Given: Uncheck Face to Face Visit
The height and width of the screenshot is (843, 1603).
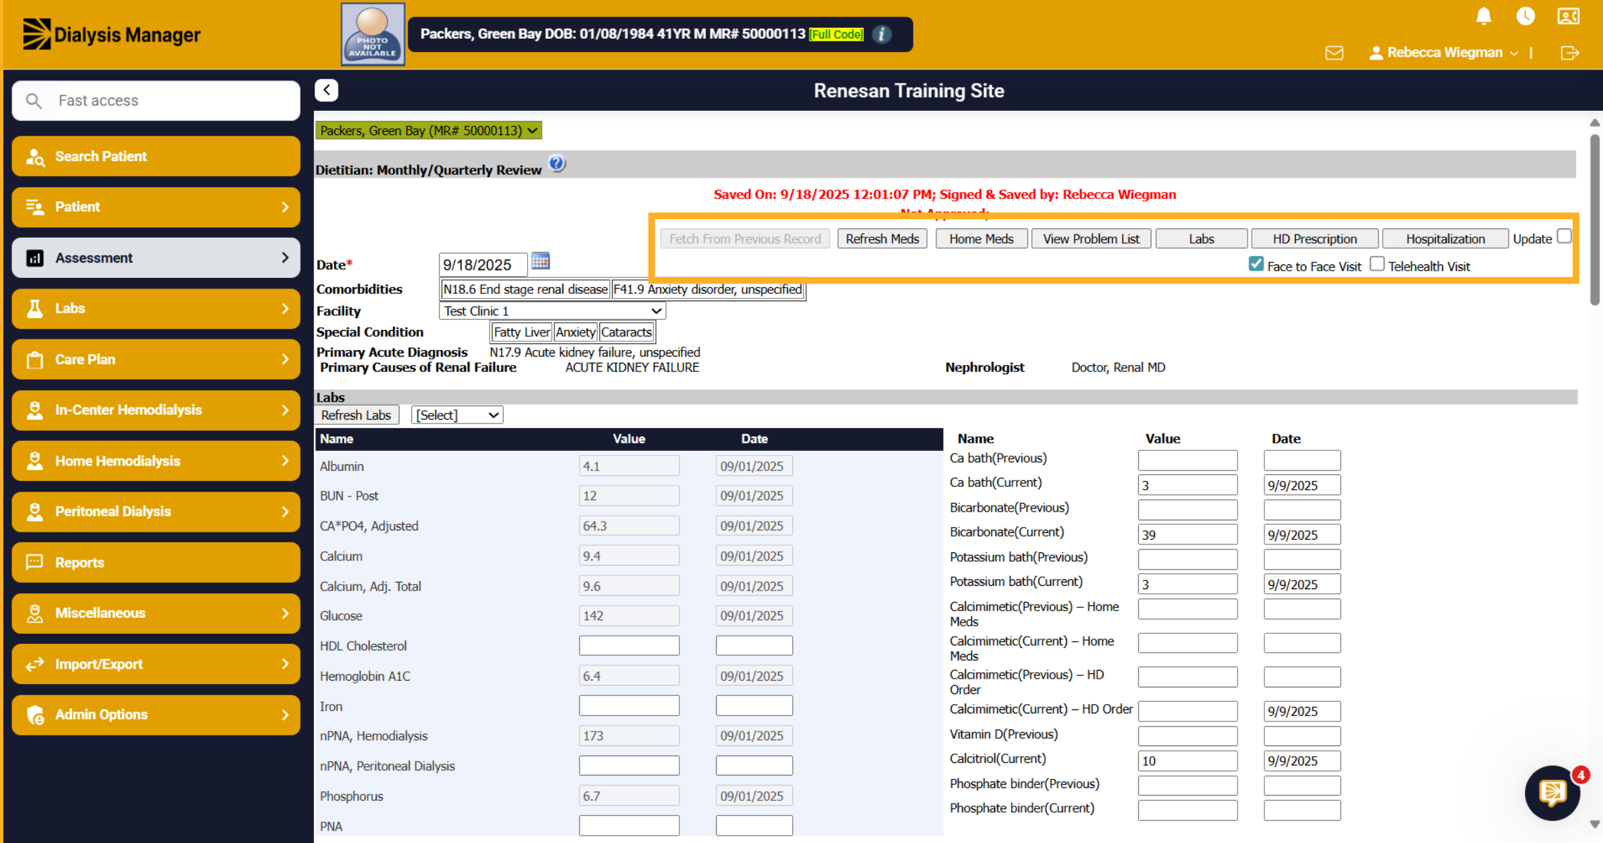Looking at the screenshot, I should click(x=1256, y=264).
